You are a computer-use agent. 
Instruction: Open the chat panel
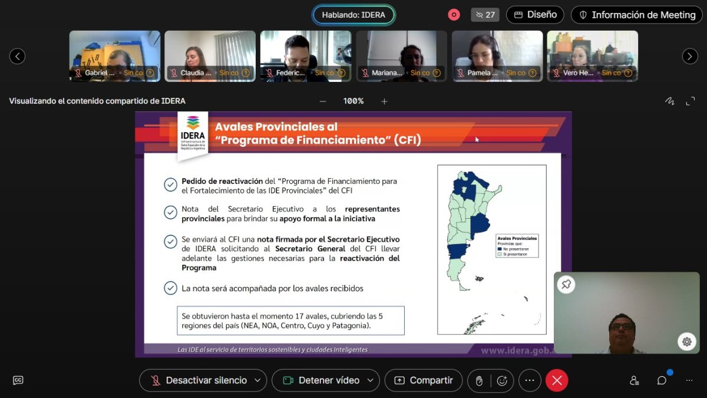click(x=662, y=380)
